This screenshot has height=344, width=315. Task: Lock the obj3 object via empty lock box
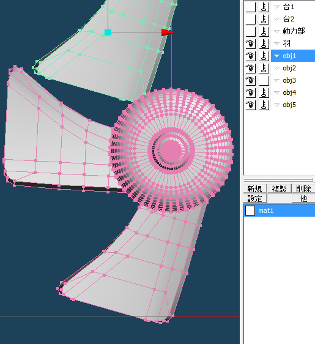click(264, 81)
